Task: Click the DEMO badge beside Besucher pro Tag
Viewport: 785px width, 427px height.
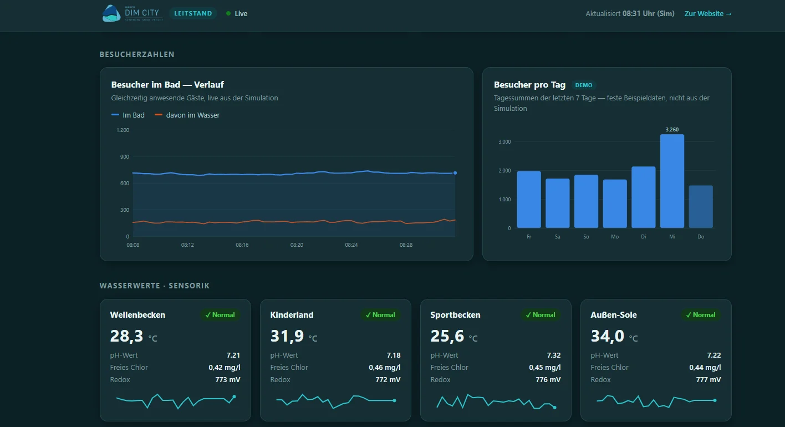Action: 584,85
